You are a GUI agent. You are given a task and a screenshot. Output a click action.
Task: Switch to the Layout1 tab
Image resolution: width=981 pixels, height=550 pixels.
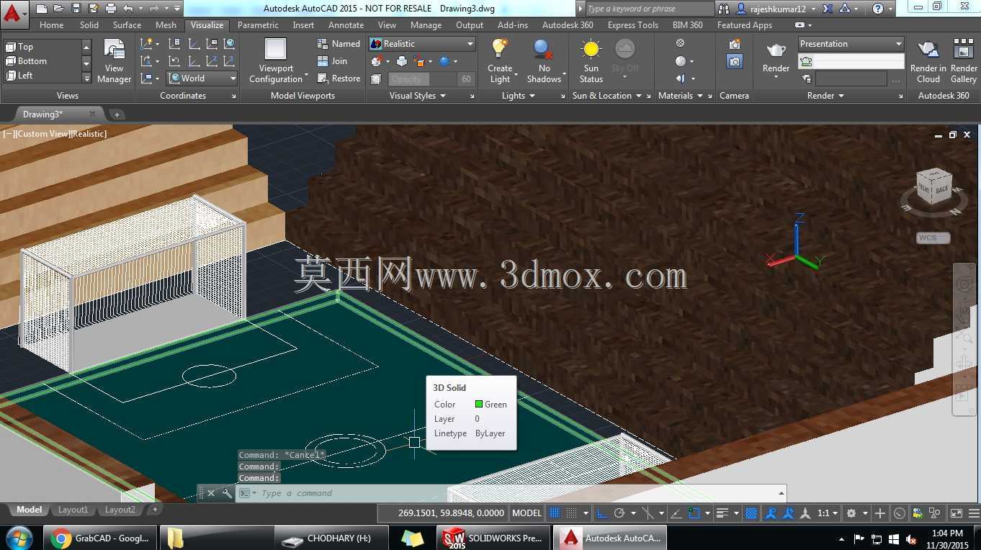pyautogui.click(x=73, y=510)
